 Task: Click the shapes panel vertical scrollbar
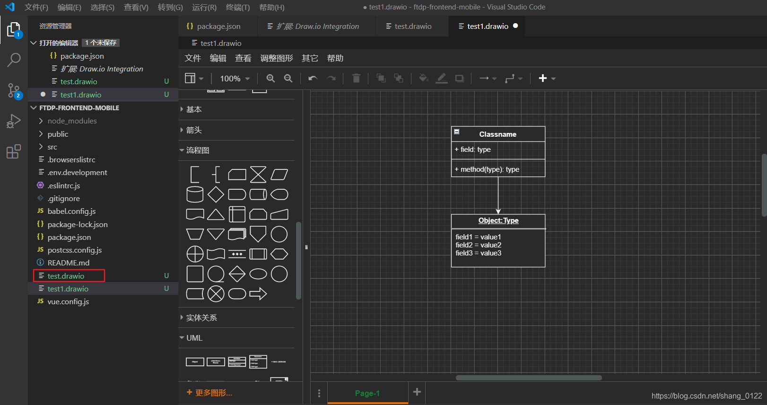[x=298, y=260]
